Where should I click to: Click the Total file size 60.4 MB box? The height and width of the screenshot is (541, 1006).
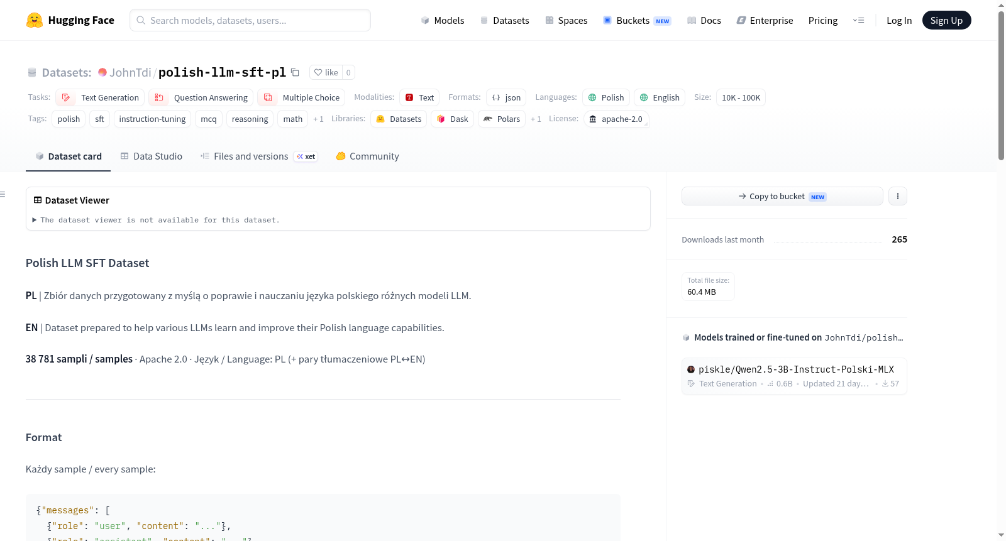708,287
